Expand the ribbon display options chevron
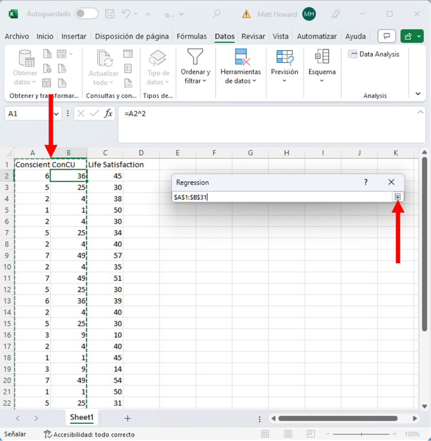 coord(418,94)
